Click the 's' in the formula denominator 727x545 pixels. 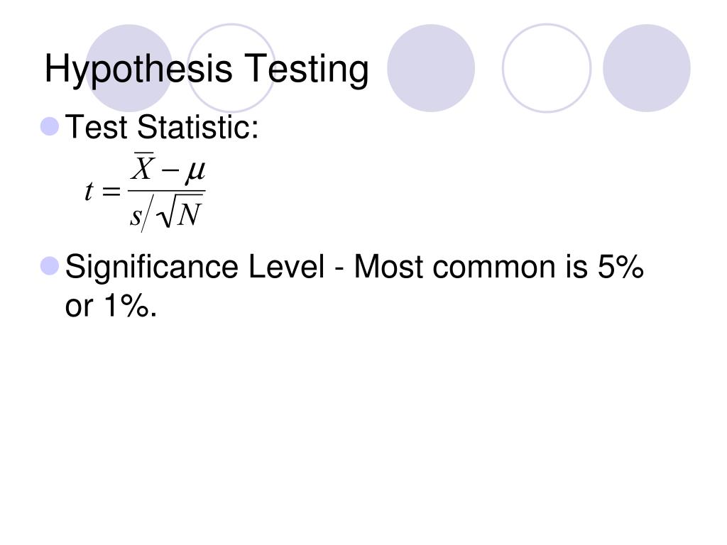pyautogui.click(x=136, y=216)
